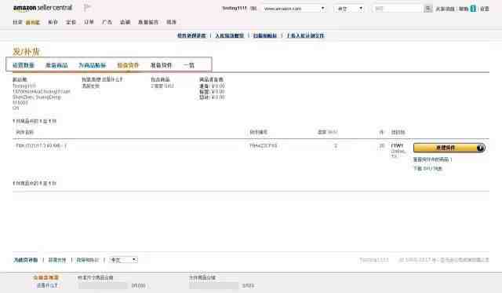
Task: Click the Amazon Seller Central logo
Action: (x=43, y=8)
